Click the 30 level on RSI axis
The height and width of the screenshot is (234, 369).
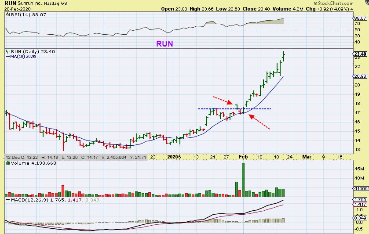357,36
